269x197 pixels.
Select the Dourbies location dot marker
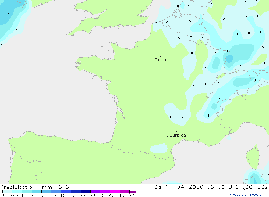tap(176, 132)
